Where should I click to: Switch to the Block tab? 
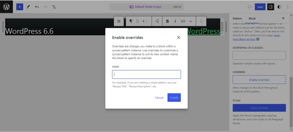(252, 19)
